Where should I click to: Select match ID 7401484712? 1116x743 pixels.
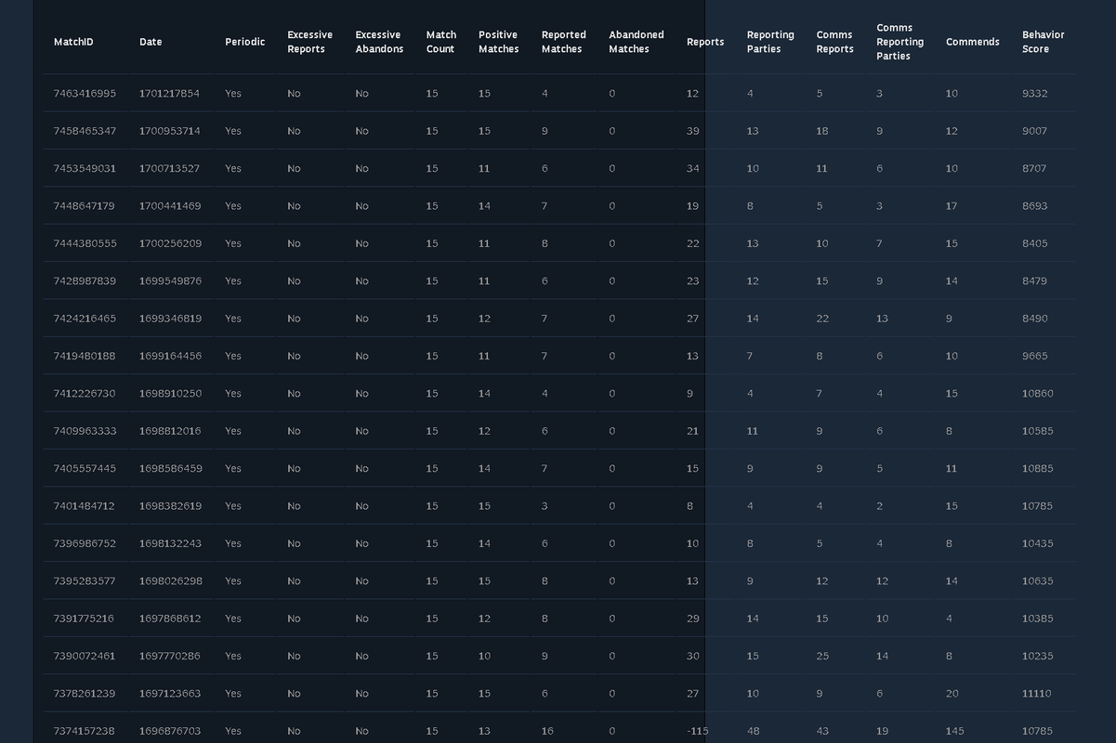[85, 506]
